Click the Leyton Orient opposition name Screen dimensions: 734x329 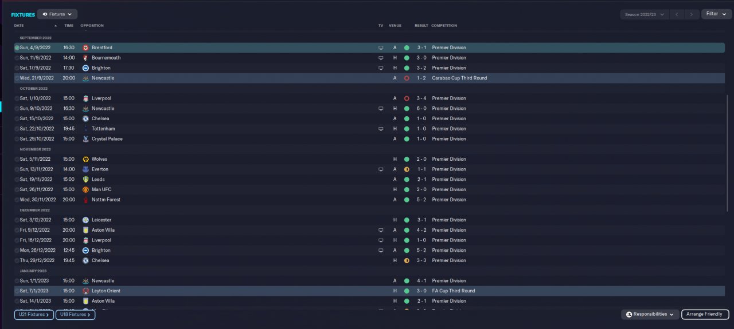106,291
